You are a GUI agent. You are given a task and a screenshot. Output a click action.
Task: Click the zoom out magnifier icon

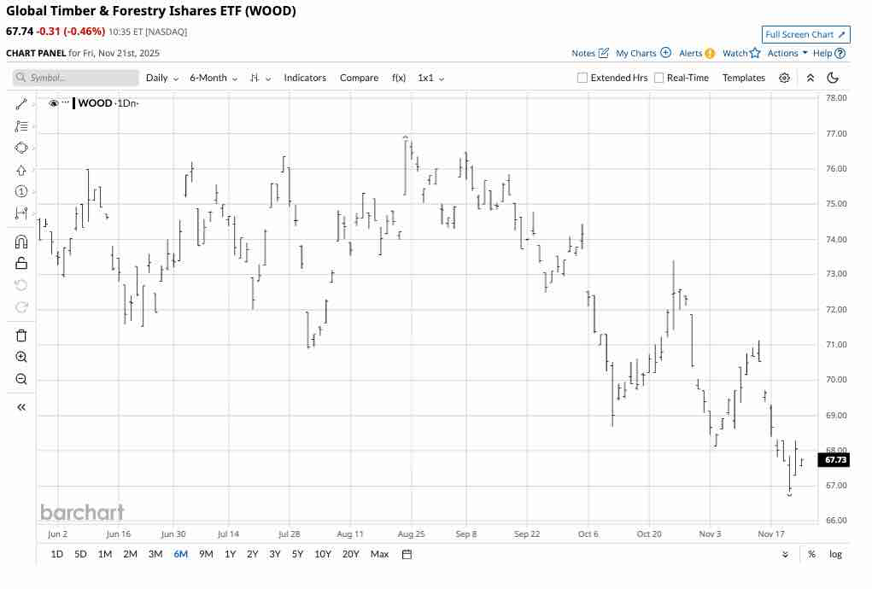point(21,379)
